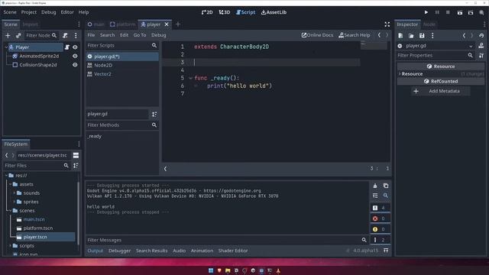Screen dimensions: 489x275
Task: Toggle error messages filter
Action: pyautogui.click(x=380, y=218)
